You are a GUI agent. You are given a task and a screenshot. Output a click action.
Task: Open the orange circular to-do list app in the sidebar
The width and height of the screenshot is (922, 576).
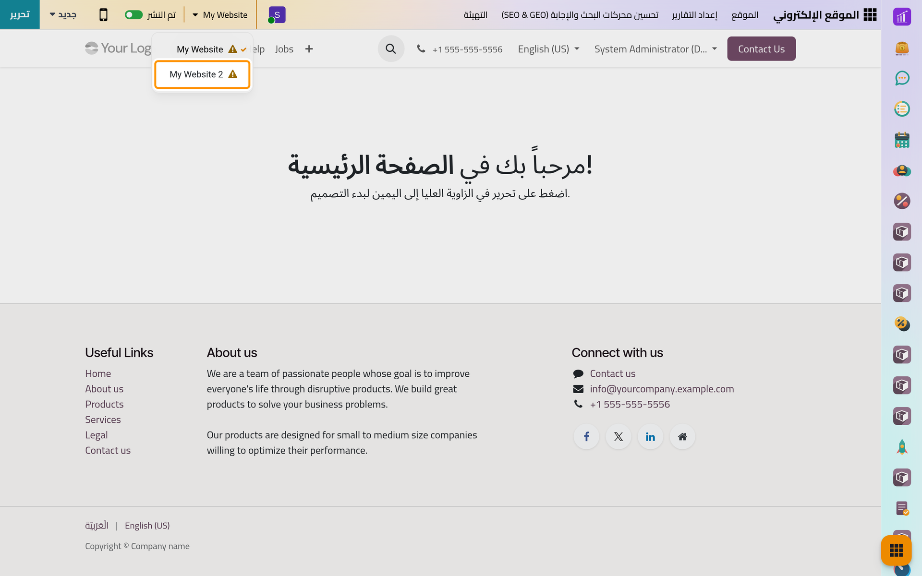[902, 109]
